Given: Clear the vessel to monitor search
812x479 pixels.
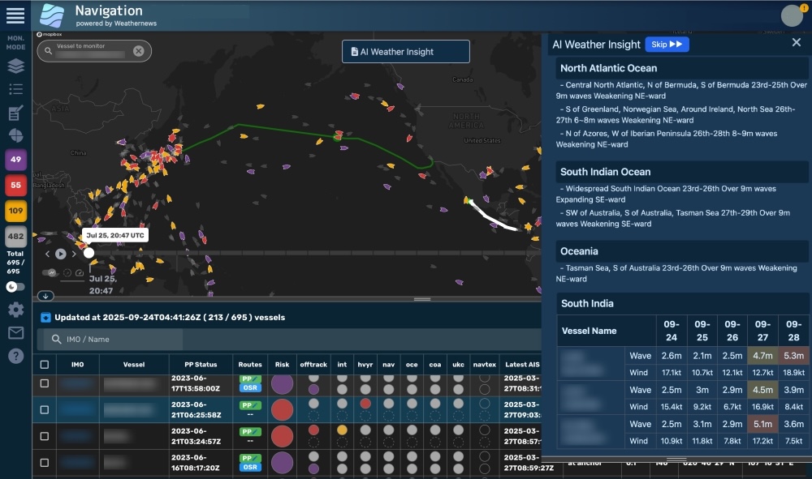Looking at the screenshot, I should pyautogui.click(x=138, y=51).
